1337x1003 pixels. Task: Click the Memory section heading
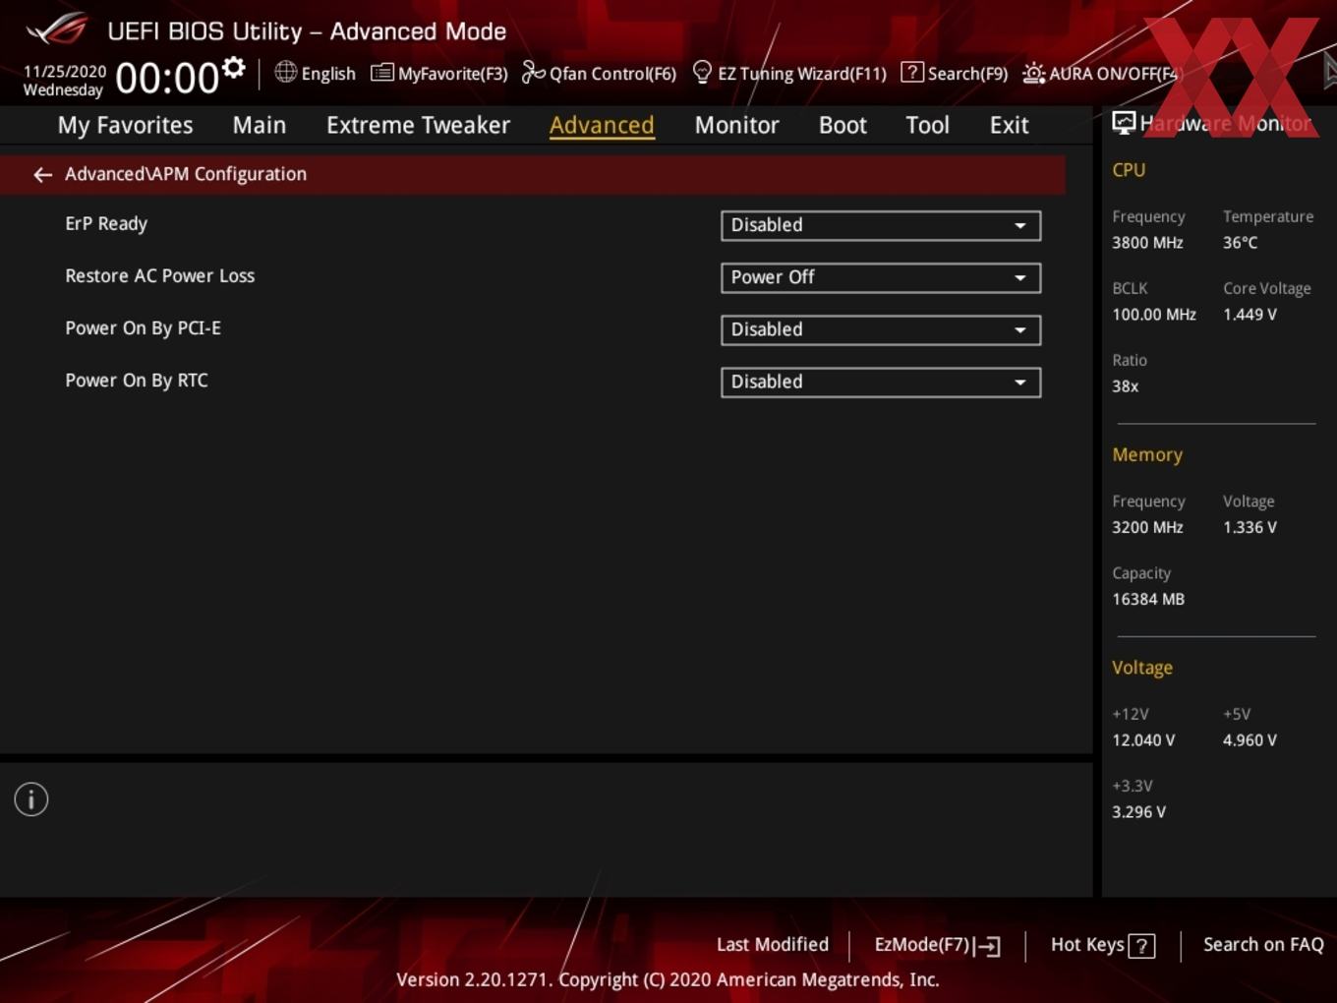[1147, 455]
